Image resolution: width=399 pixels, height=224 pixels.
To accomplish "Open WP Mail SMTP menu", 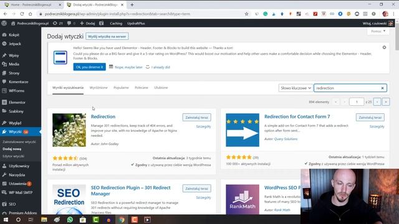I will coord(21,192).
